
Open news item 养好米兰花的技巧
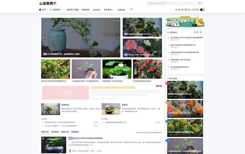tap(183, 45)
